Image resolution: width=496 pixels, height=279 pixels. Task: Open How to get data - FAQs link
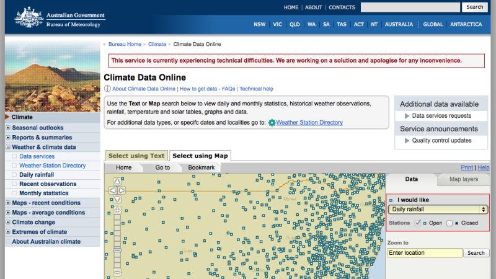207,89
